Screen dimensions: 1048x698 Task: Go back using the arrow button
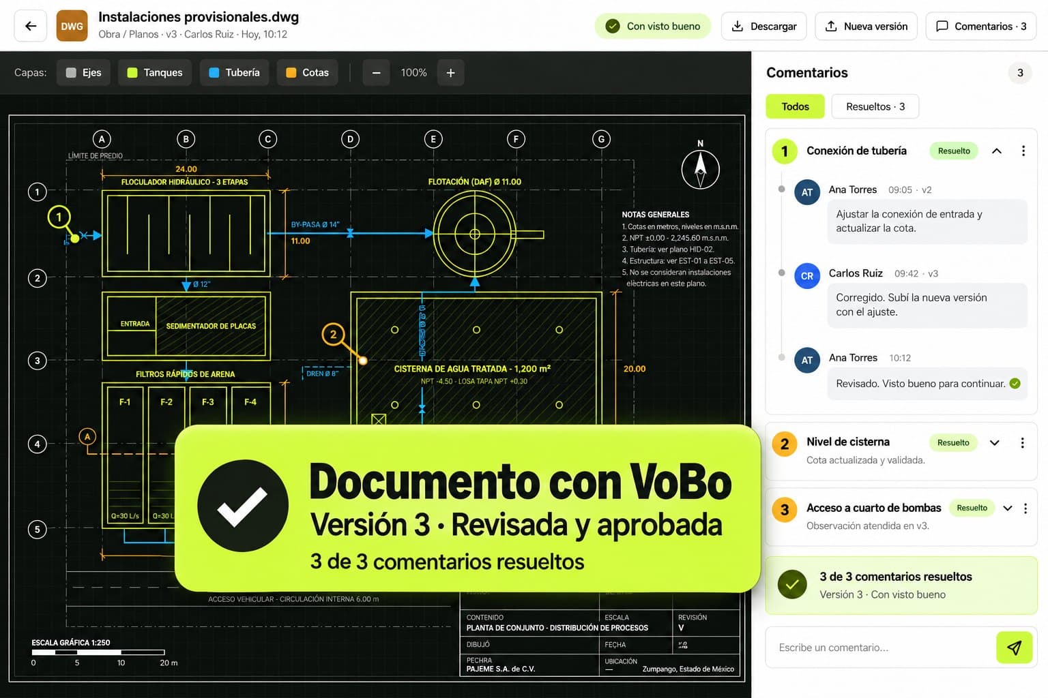(x=31, y=26)
